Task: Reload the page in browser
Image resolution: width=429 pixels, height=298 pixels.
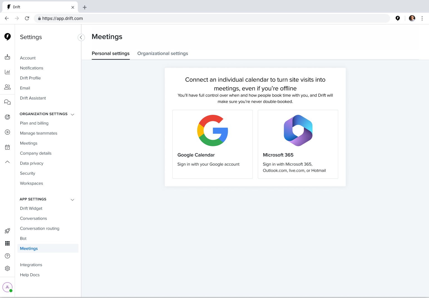Action: 27,18
